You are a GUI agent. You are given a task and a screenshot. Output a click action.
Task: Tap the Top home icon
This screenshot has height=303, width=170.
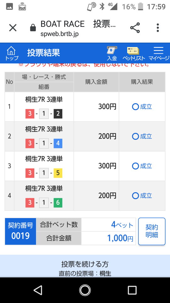point(11,53)
